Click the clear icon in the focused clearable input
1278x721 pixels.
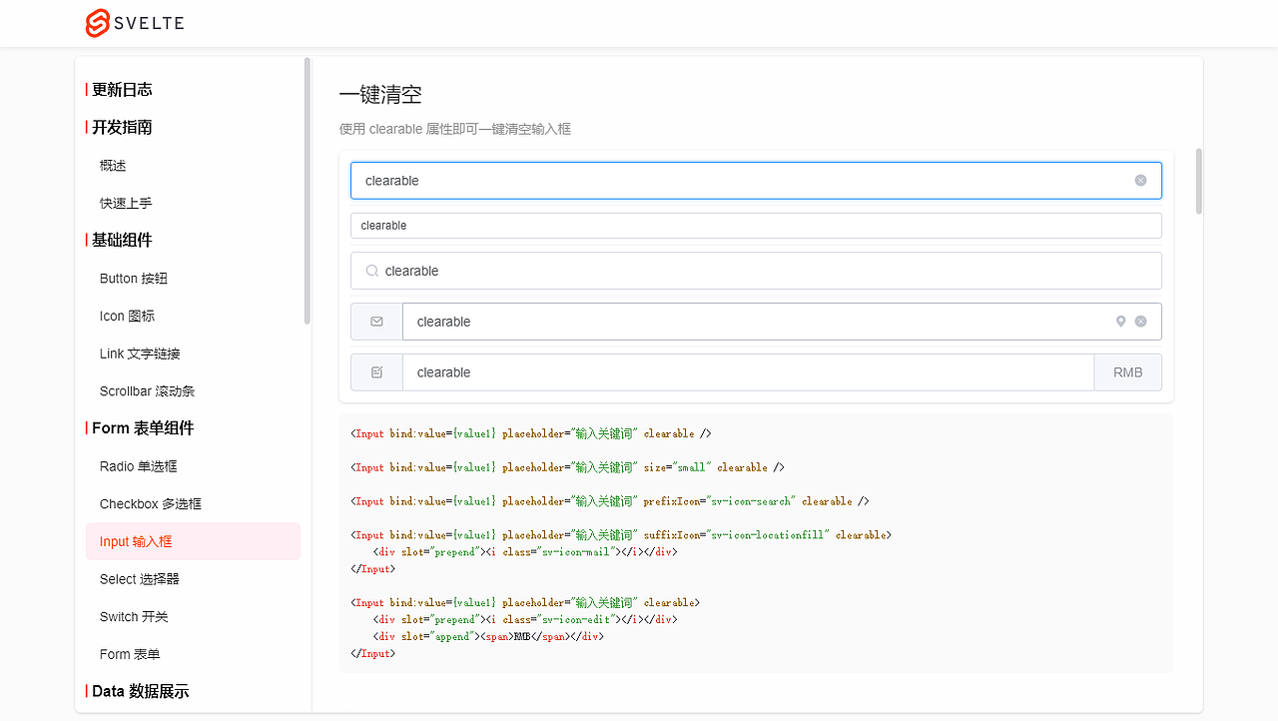(x=1140, y=180)
